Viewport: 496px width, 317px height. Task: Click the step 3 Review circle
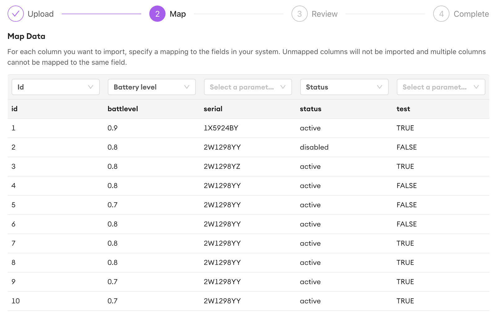tap(299, 14)
